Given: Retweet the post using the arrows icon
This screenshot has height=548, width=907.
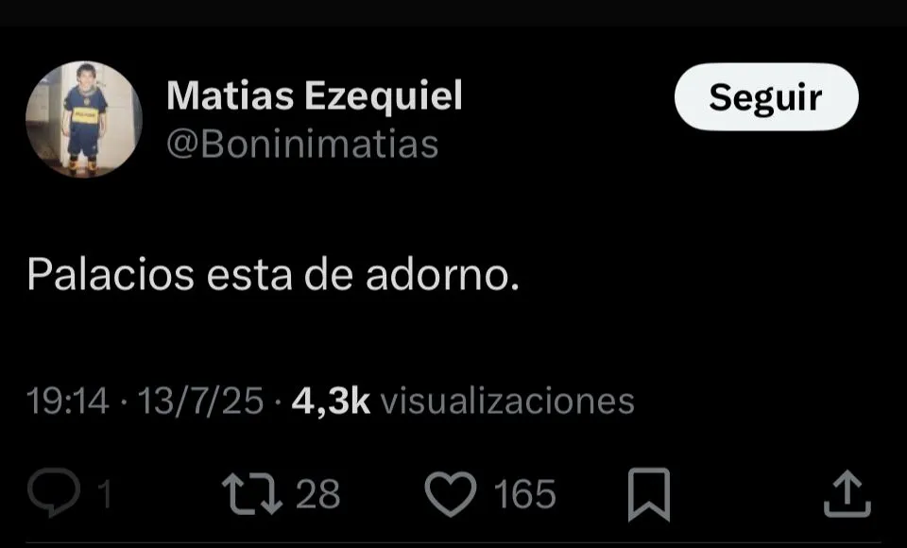Looking at the screenshot, I should coord(252,493).
